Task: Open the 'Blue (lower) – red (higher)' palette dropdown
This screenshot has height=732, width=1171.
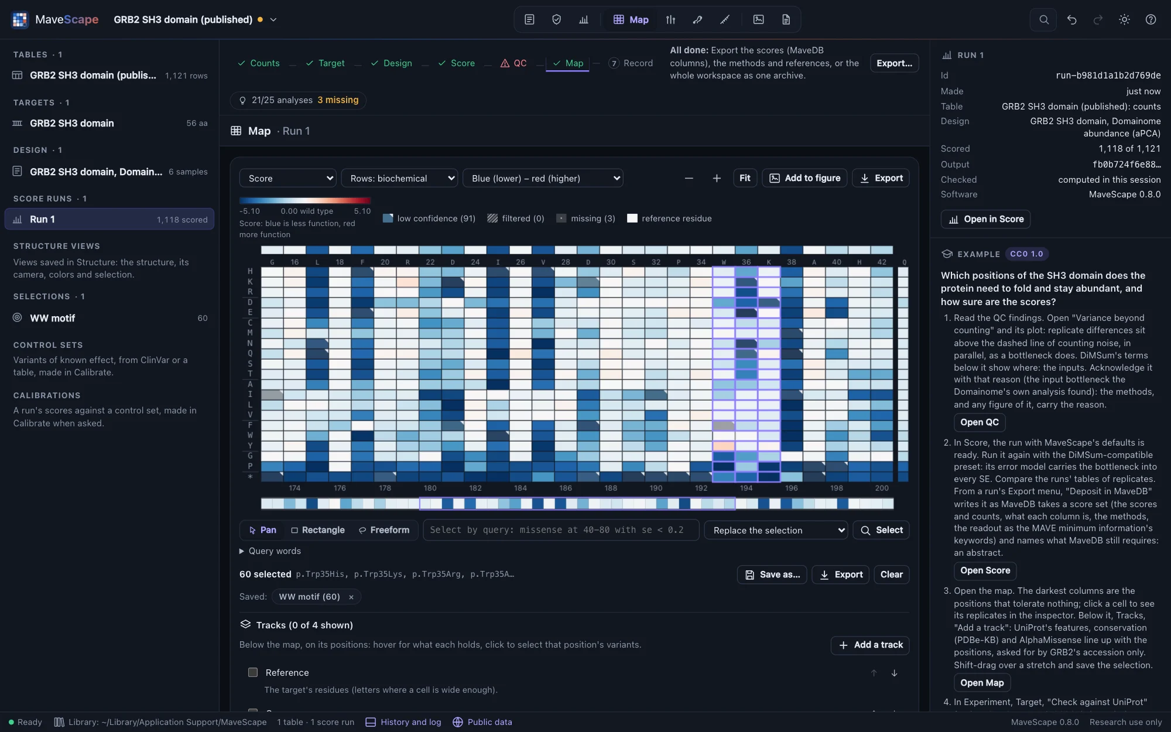Action: point(543,179)
